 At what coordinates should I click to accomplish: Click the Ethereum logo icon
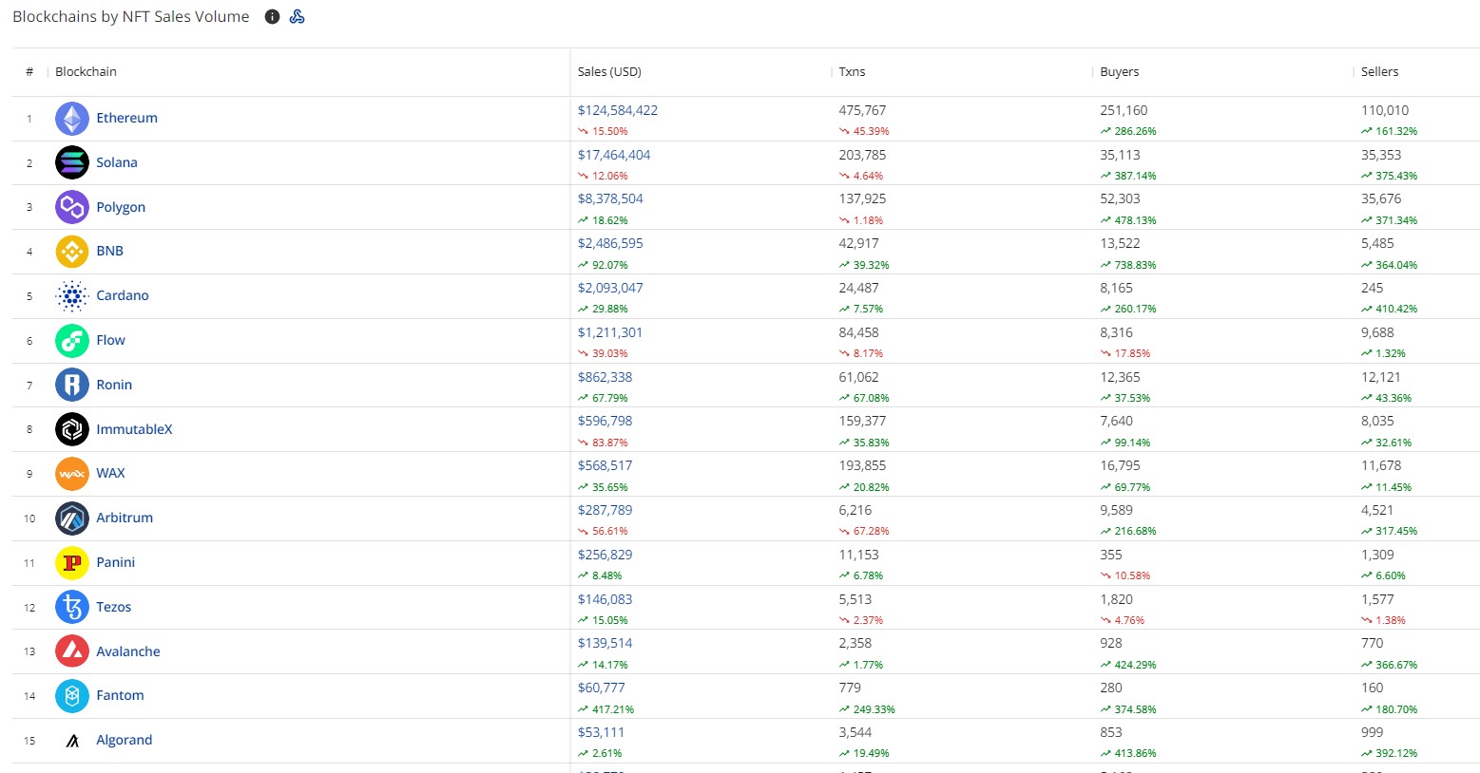[72, 119]
